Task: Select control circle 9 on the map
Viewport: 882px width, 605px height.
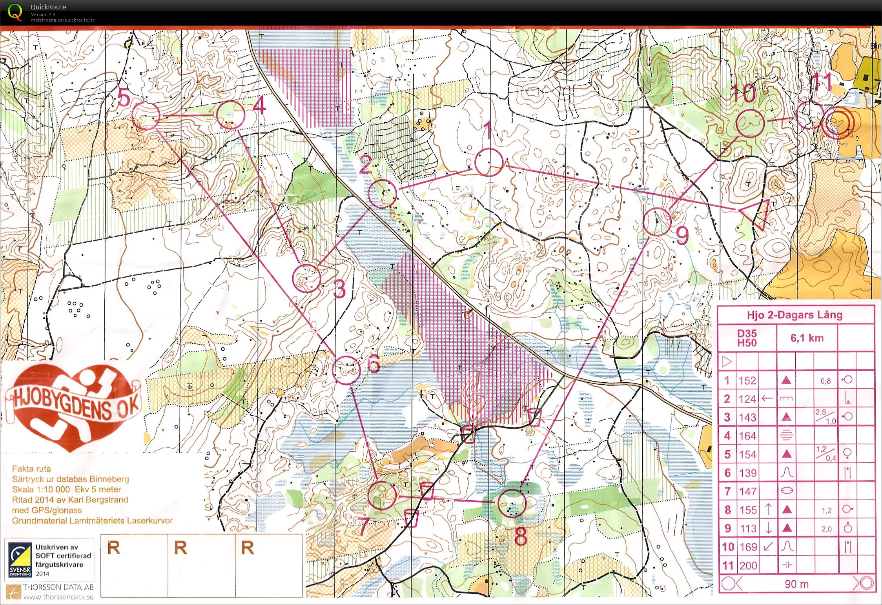Action: (x=657, y=222)
